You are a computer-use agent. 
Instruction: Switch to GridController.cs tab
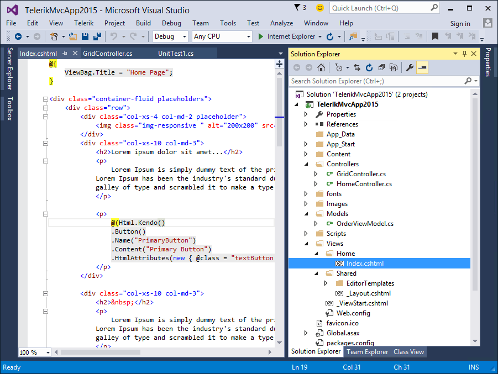pyautogui.click(x=107, y=54)
